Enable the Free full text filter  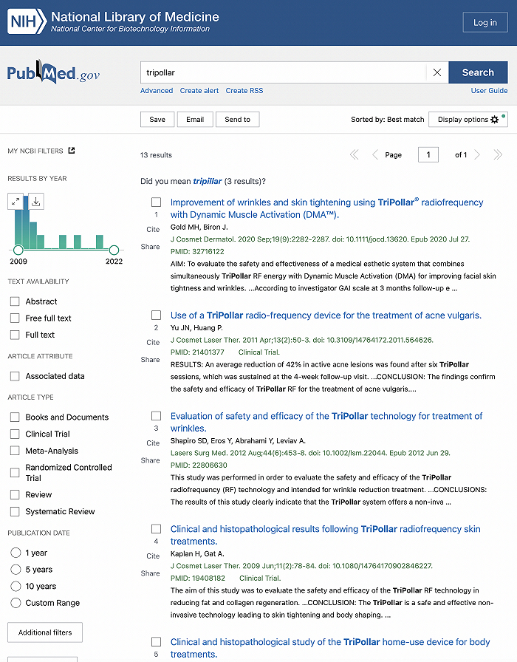pyautogui.click(x=15, y=318)
